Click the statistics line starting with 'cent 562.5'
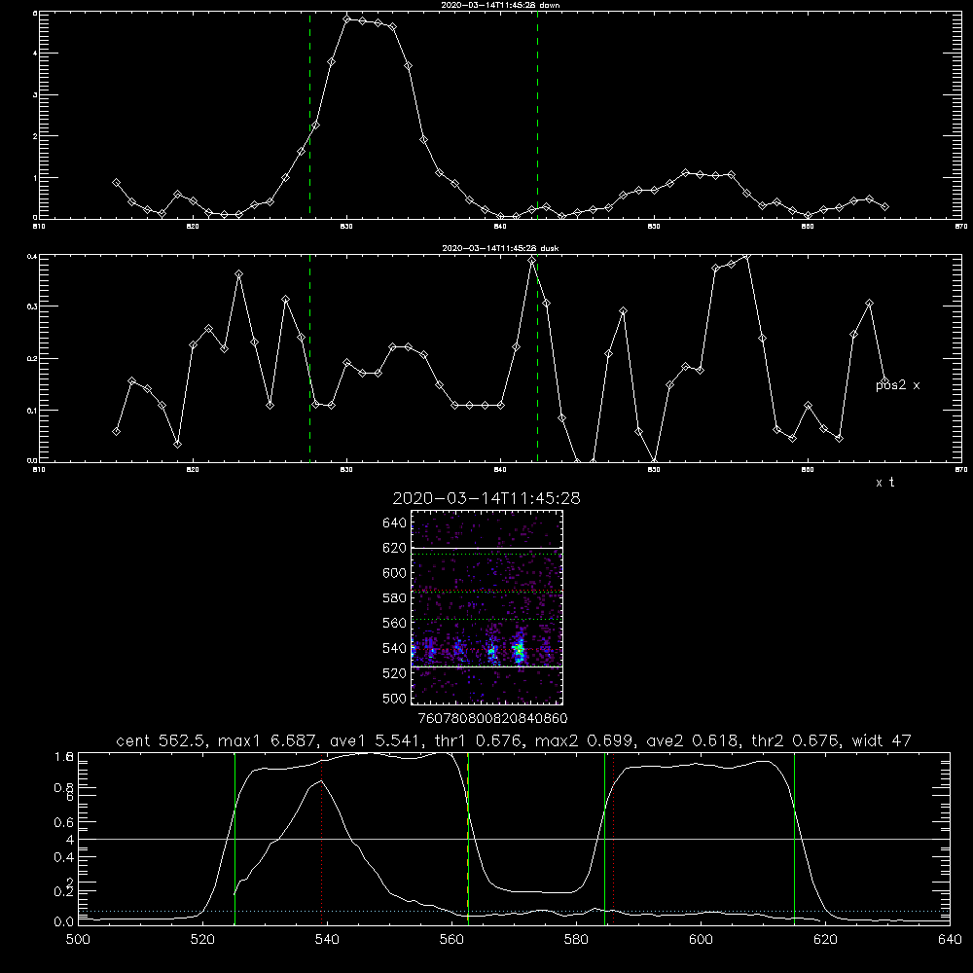The width and height of the screenshot is (973, 973). (513, 740)
